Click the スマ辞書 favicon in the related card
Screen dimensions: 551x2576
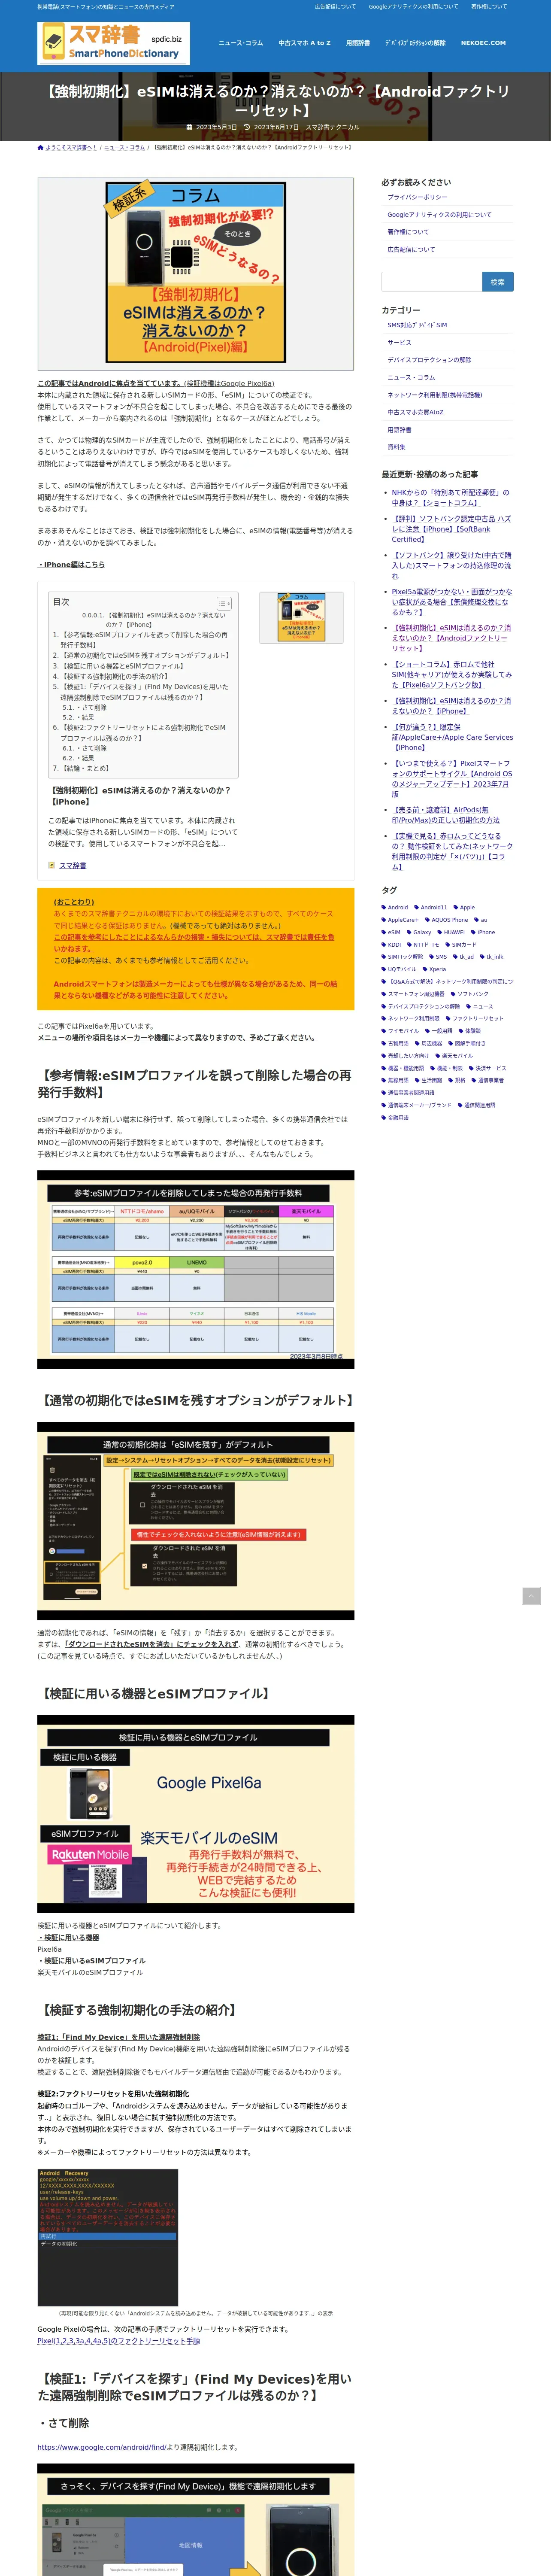click(x=52, y=865)
